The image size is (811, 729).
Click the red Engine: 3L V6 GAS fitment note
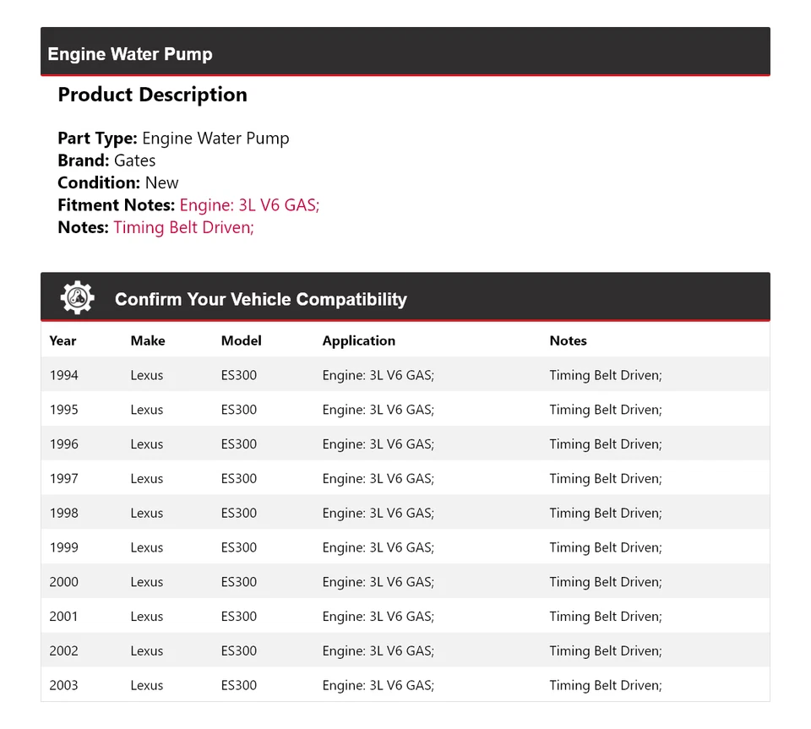click(x=249, y=204)
